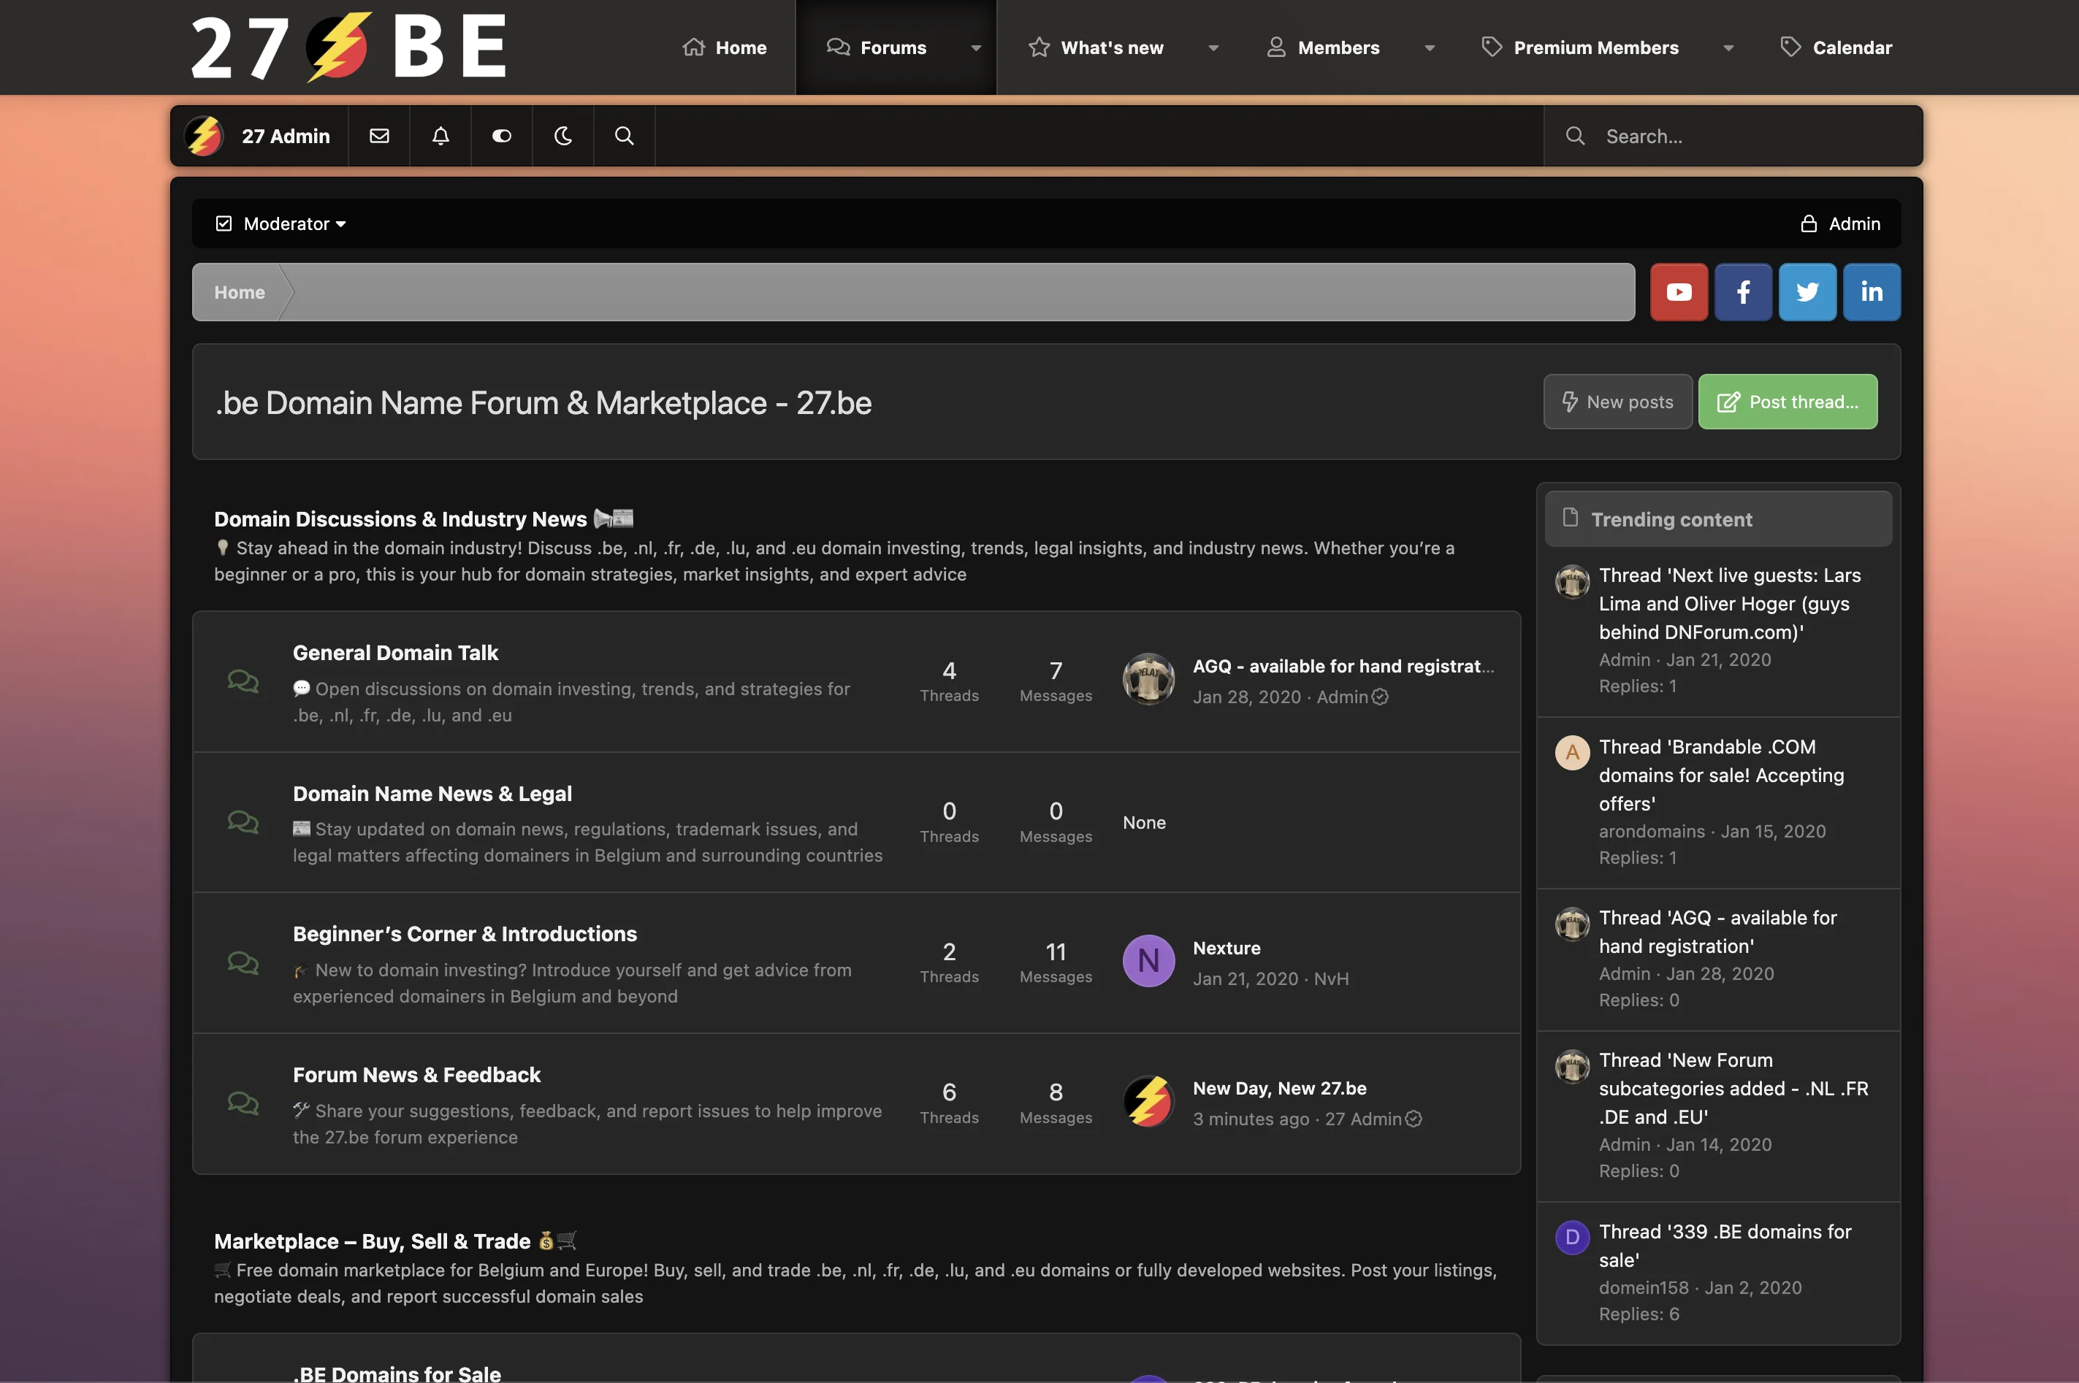Click the 27 Admin user avatar
The height and width of the screenshot is (1383, 2079).
tap(204, 136)
